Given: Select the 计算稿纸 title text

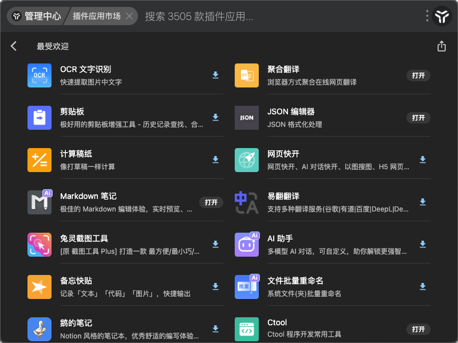Looking at the screenshot, I should [x=76, y=154].
